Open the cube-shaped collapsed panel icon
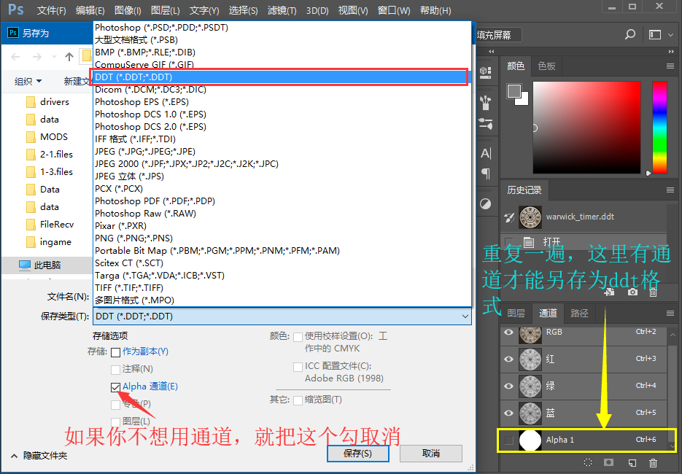This screenshot has width=682, height=474. tap(485, 73)
